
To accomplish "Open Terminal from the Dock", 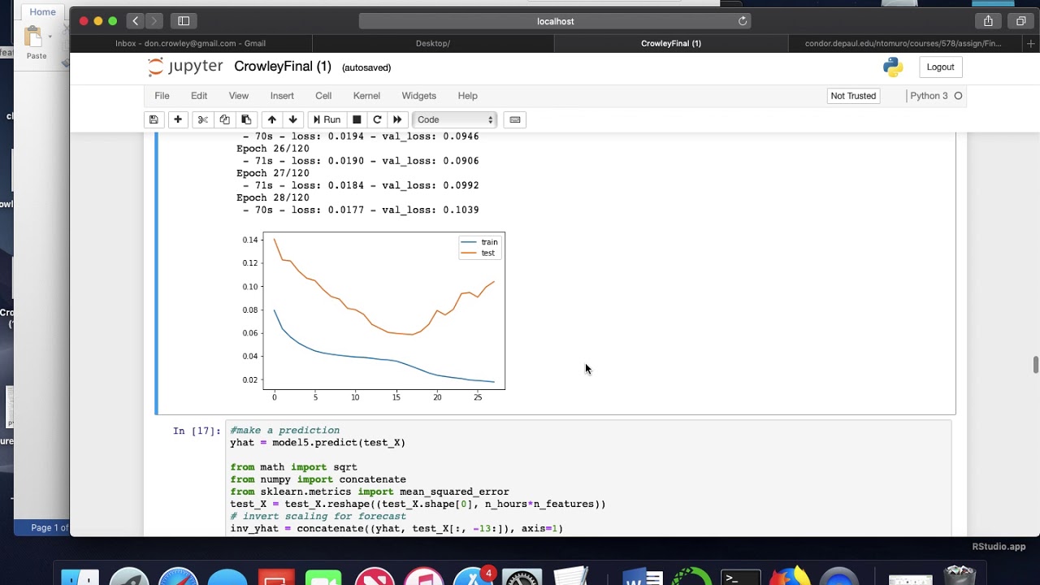I will click(x=741, y=577).
